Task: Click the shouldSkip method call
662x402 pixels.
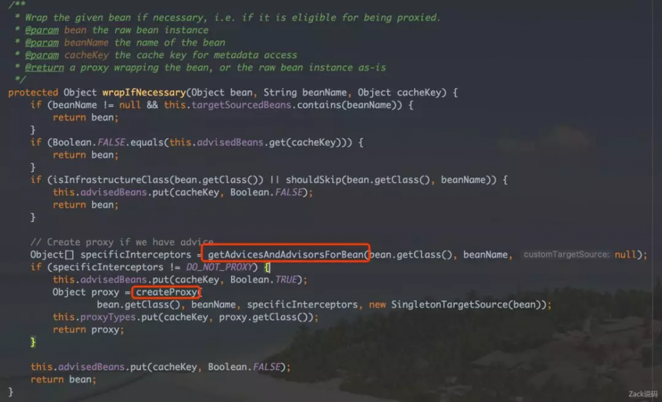Action: [313, 180]
